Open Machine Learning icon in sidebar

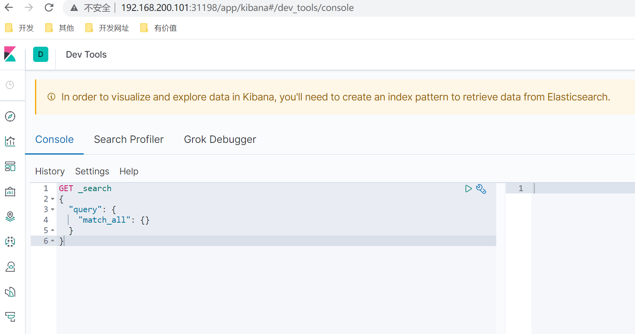[10, 242]
